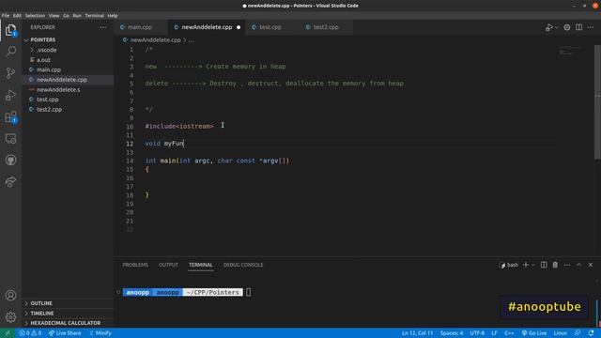This screenshot has width=601, height=338.
Task: Kill the terminal with trash icon
Action: [x=555, y=265]
